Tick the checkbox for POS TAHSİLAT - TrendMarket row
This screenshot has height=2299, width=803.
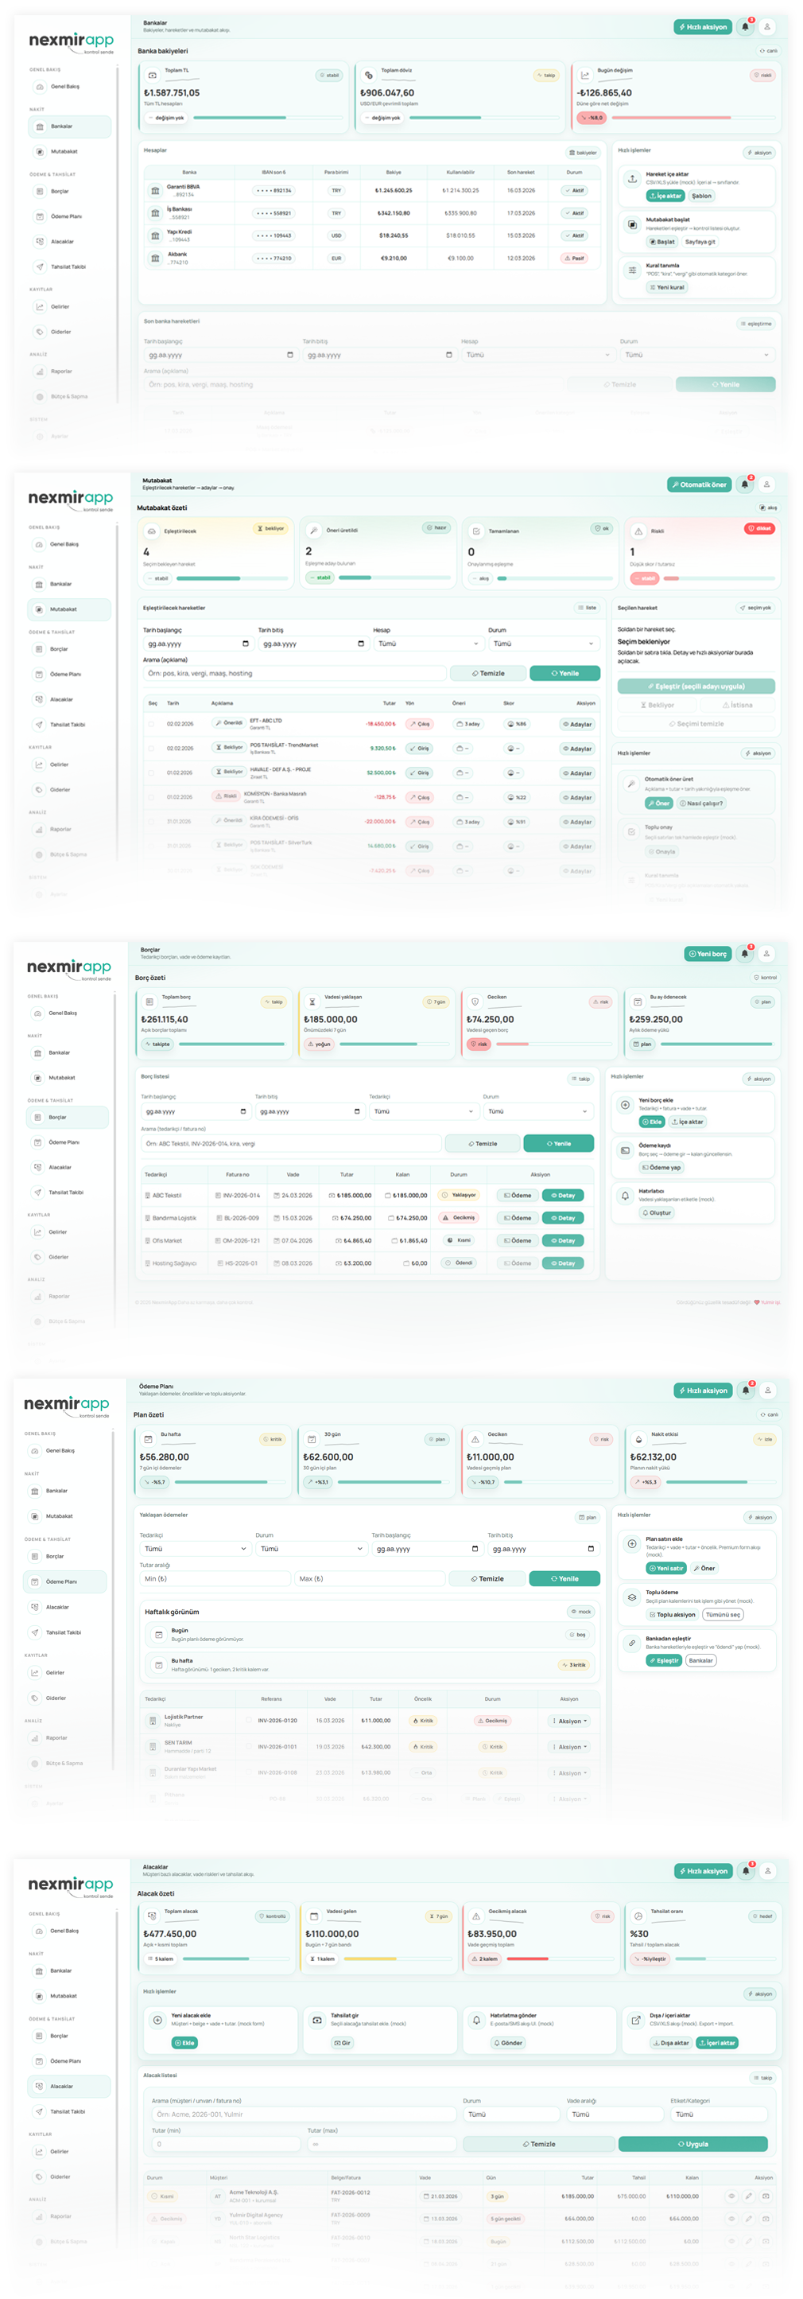(152, 748)
